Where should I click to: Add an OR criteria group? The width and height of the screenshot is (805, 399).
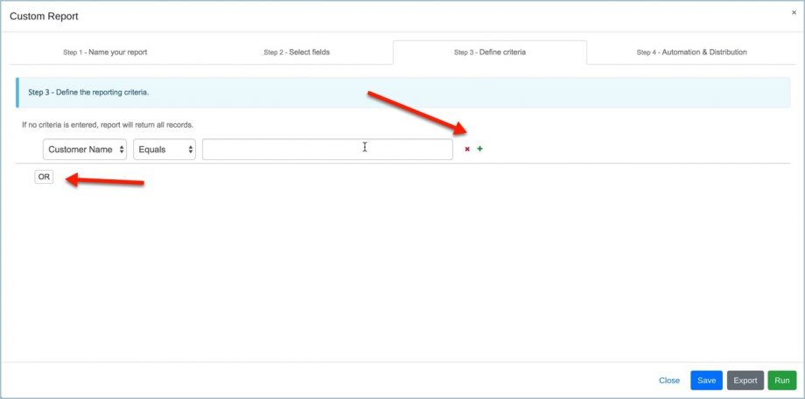[x=44, y=177]
